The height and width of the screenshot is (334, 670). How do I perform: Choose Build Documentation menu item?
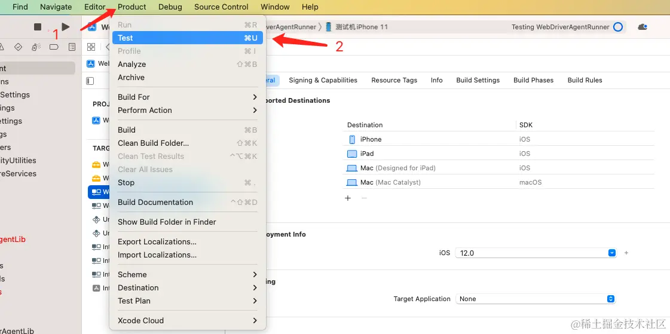click(x=188, y=203)
